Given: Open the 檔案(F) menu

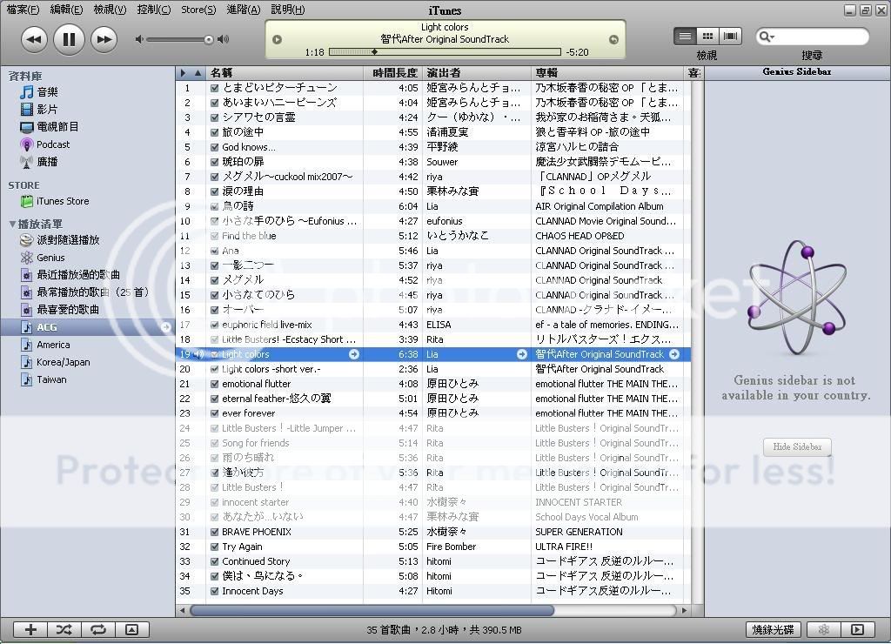Looking at the screenshot, I should (23, 10).
